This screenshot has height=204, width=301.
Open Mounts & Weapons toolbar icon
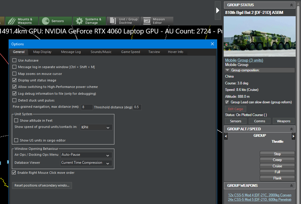[12, 21]
